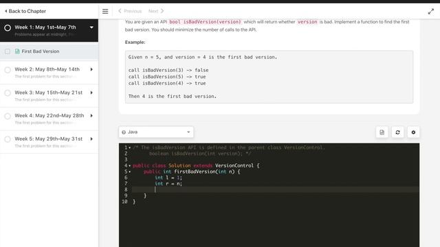Fold the method at line 5 arrow
440x247 pixels.
click(x=130, y=172)
